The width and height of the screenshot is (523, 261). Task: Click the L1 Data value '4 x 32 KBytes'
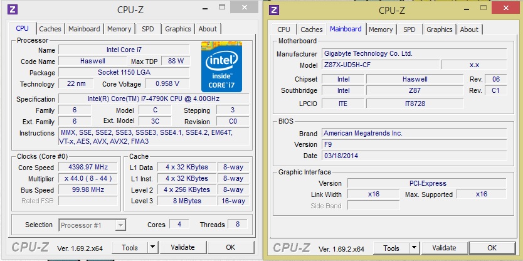tap(187, 167)
